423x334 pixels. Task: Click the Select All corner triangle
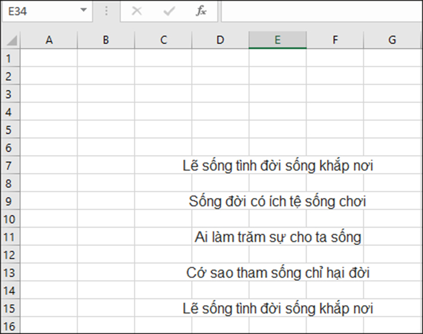[x=12, y=41]
